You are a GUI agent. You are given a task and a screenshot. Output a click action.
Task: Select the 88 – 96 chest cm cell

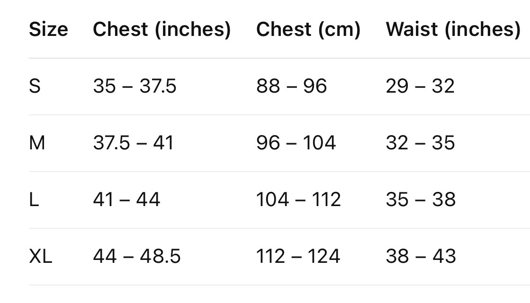click(291, 86)
